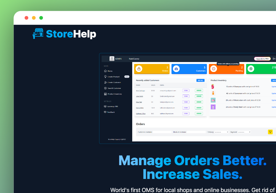Select the Search Customer magnifier icon
This screenshot has width=276, height=193.
pyautogui.click(x=105, y=88)
